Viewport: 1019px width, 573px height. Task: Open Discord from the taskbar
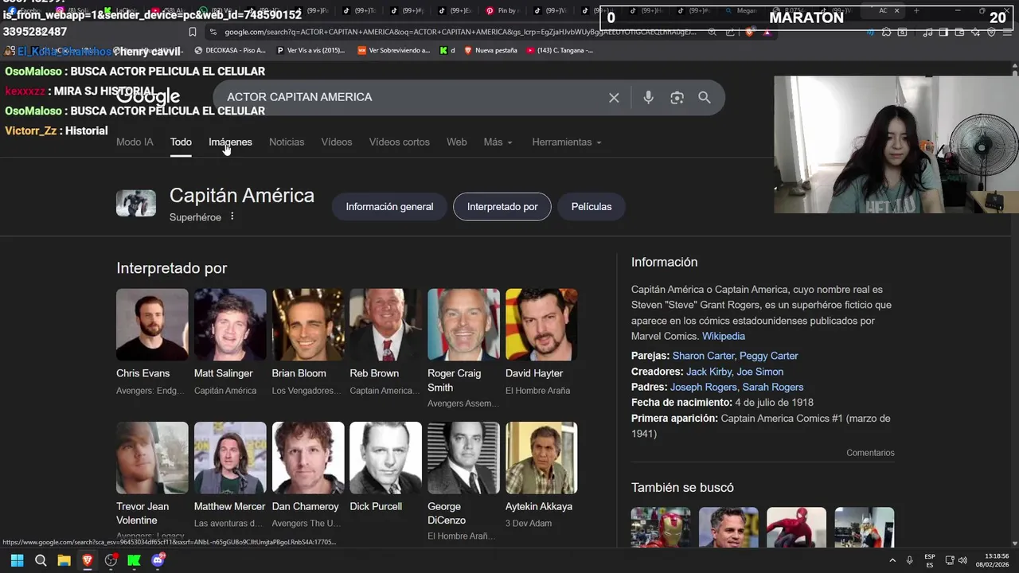(x=158, y=560)
